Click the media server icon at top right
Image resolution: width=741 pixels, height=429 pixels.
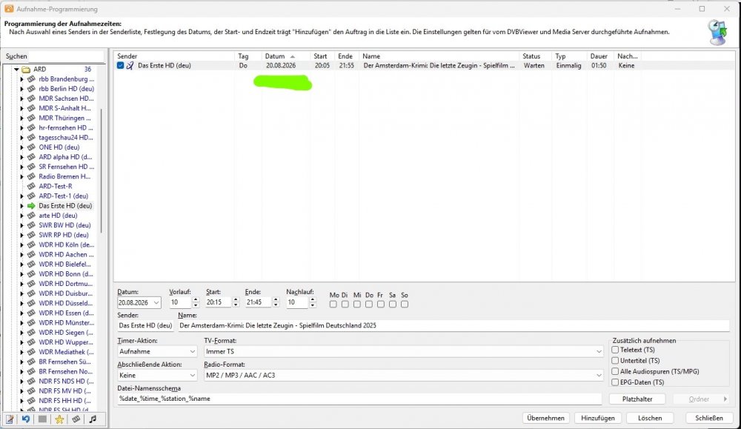pyautogui.click(x=718, y=32)
